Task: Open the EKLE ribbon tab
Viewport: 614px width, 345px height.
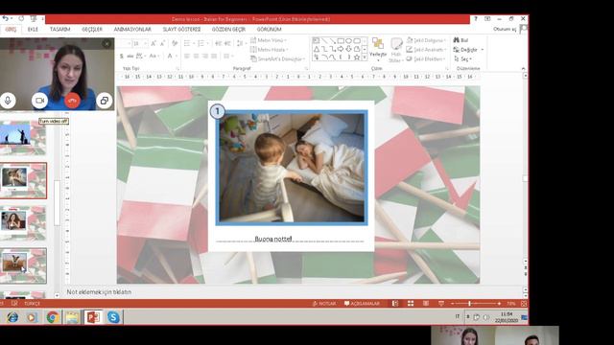Action: (x=33, y=30)
